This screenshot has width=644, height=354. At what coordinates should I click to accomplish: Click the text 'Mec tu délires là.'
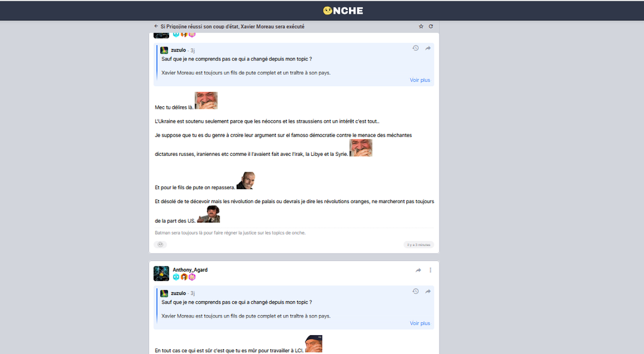174,107
